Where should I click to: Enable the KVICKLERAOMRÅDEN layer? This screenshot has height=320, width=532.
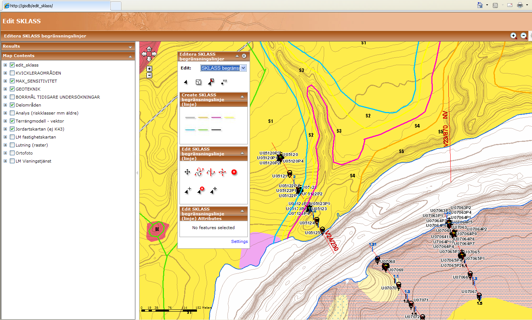click(x=12, y=73)
